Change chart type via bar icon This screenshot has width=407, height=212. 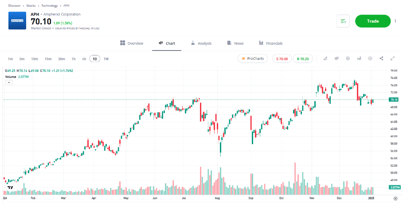point(359,59)
